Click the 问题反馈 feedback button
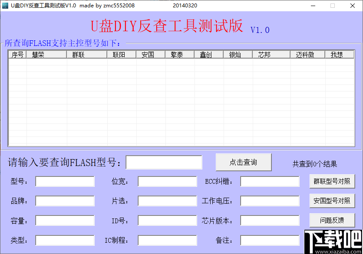Image resolution: width=363 pixels, height=254 pixels. coord(332,220)
